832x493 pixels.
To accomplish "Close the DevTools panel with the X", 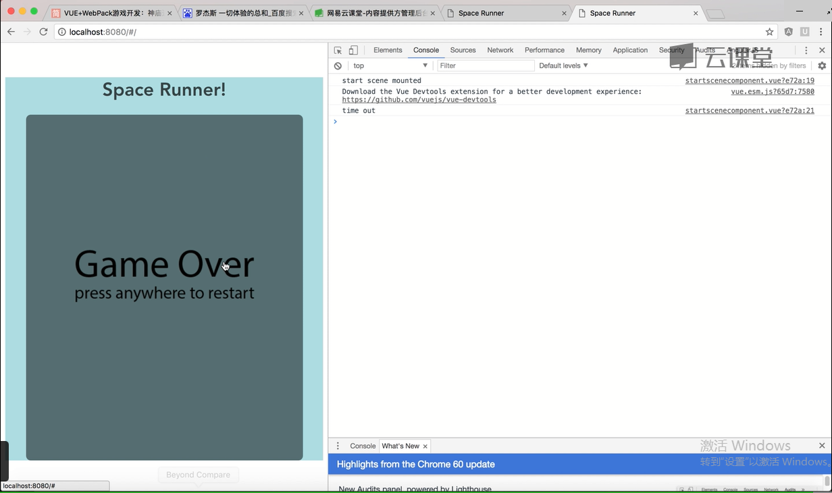I will pos(822,51).
